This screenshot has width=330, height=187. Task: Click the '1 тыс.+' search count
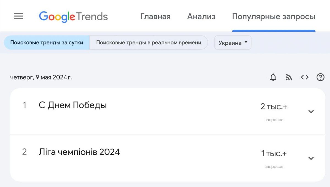coord(274,154)
